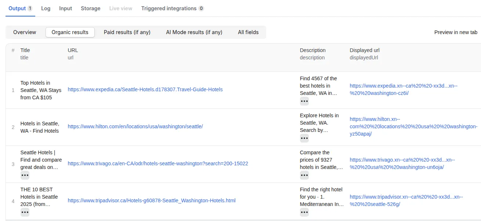Image resolution: width=481 pixels, height=221 pixels.
Task: Open the trivago.ca hotels-seattle-washington URL link
Action: click(158, 163)
